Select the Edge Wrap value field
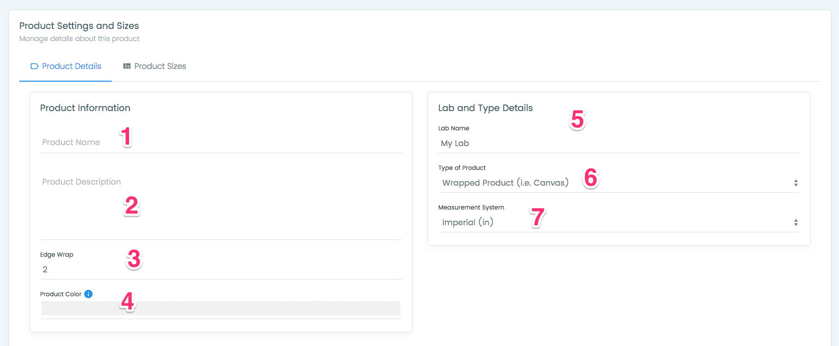The width and height of the screenshot is (839, 346). tap(221, 269)
